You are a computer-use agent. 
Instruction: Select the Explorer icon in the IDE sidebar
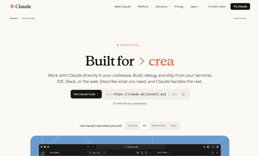pyautogui.click(x=42, y=153)
